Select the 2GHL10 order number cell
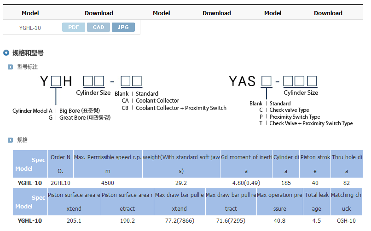371x231 pixels. tap(60, 183)
